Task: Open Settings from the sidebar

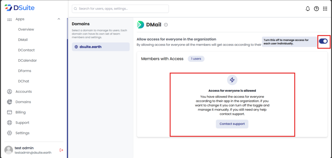Action: (22, 133)
